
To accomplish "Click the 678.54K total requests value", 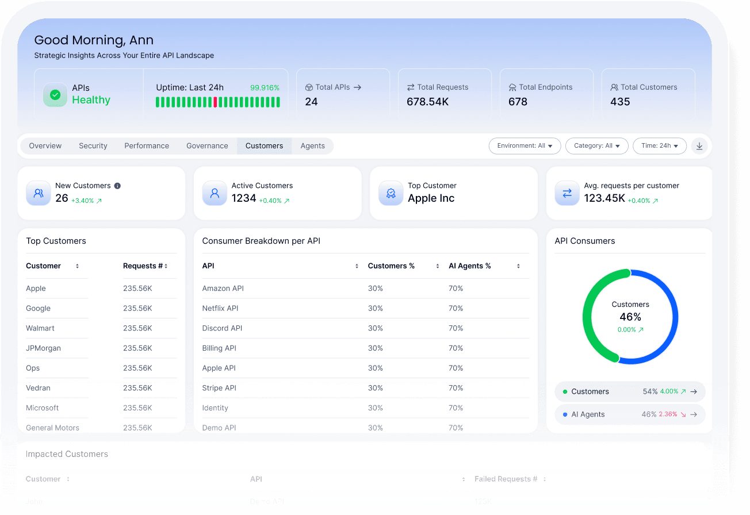I will [428, 102].
